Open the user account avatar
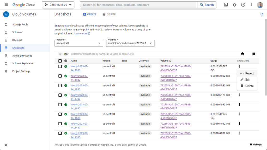This screenshot has width=267, height=150. tap(260, 5)
